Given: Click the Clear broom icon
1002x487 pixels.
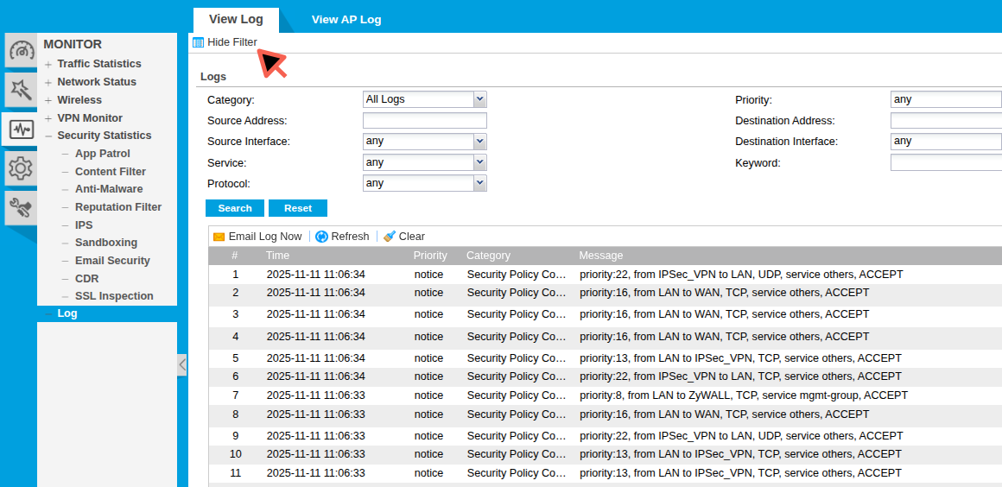Looking at the screenshot, I should [390, 237].
